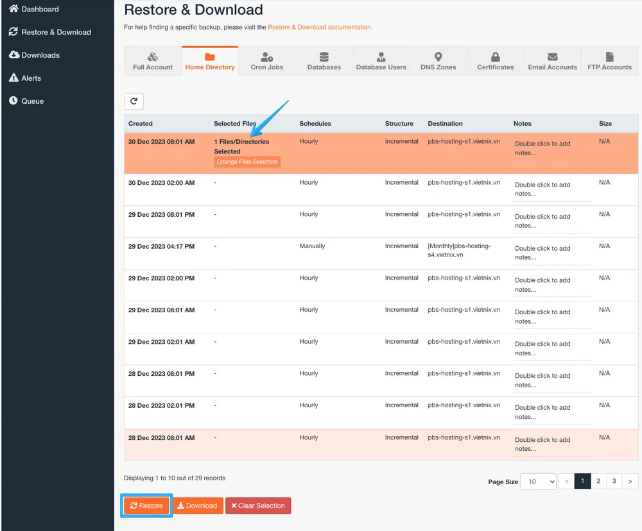
Task: Click the Download button
Action: (x=198, y=506)
